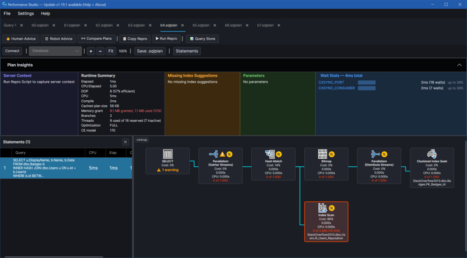The image size is (467, 258).
Task: Click 'Hash Match' cost 14% text
Action: point(273,165)
